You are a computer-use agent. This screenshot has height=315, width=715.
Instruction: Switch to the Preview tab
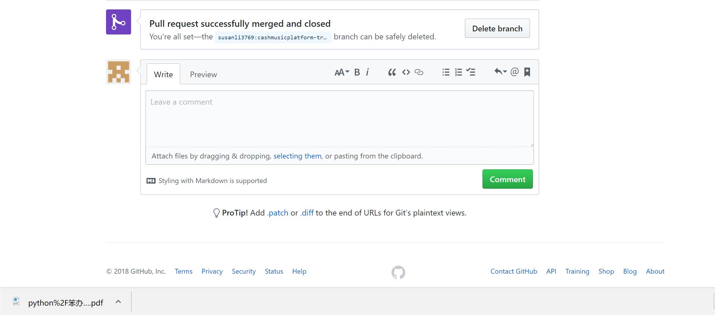[x=203, y=74]
